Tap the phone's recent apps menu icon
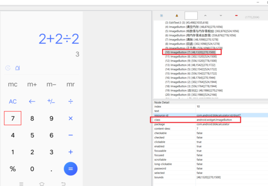This screenshot has height=186, width=268. point(21,184)
